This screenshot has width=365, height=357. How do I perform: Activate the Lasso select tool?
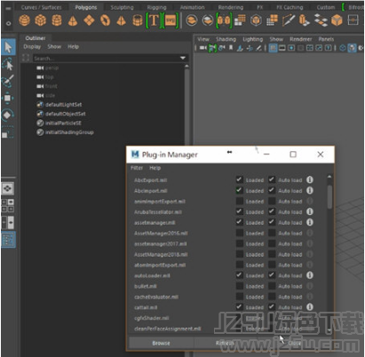(x=8, y=65)
